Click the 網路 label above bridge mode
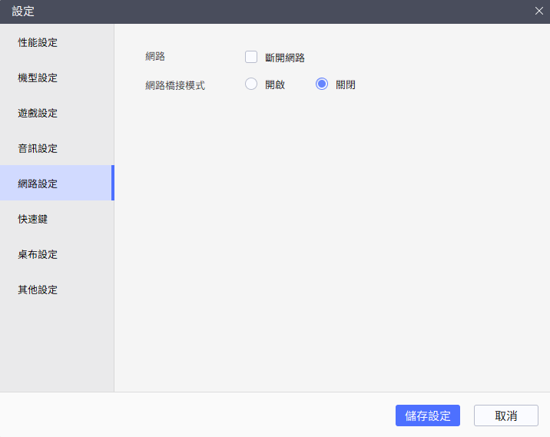Viewport: 550px width, 437px height. click(x=155, y=57)
